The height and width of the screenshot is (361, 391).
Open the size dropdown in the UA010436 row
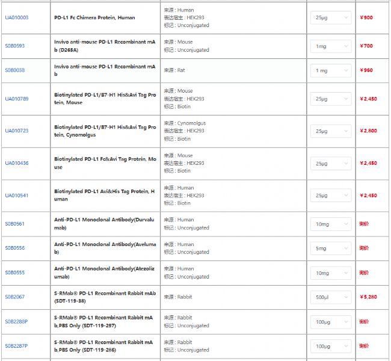tap(331, 164)
